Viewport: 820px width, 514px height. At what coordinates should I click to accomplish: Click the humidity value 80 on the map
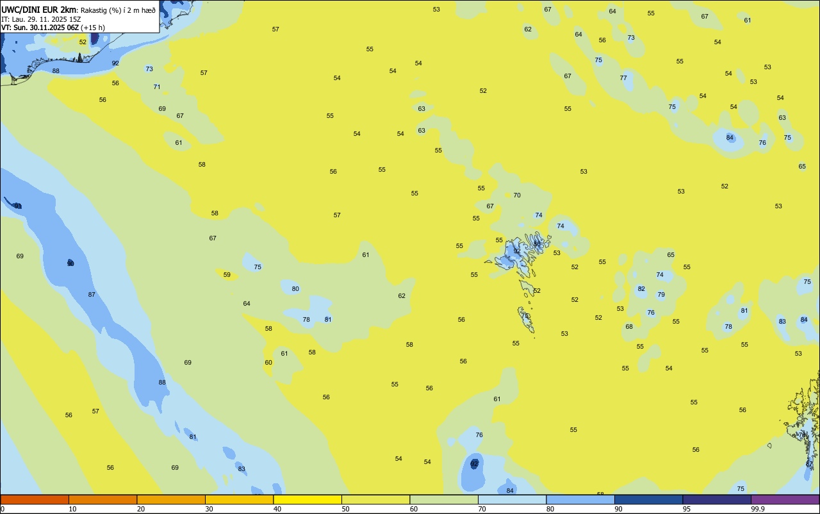pyautogui.click(x=295, y=288)
